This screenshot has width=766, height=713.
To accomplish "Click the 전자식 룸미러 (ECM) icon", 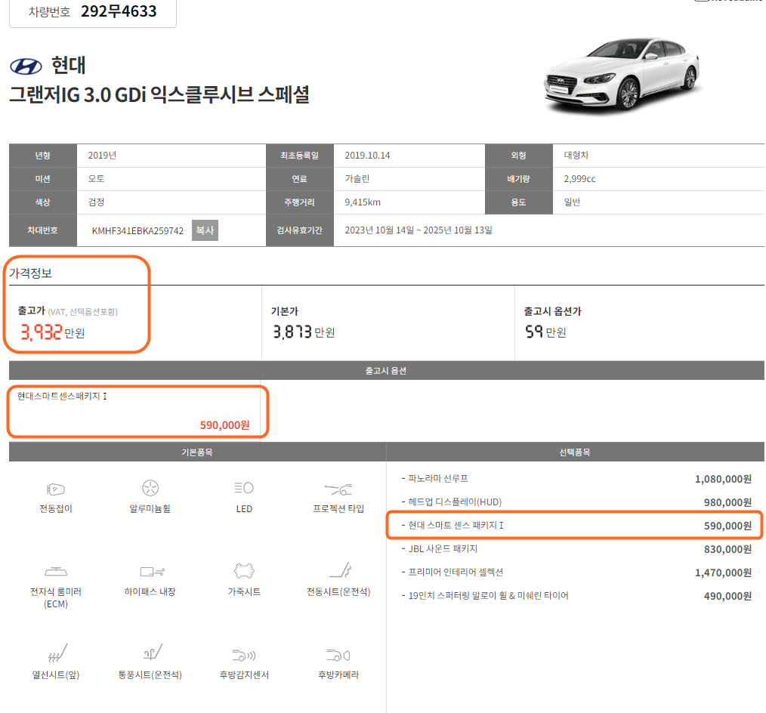I will [56, 571].
